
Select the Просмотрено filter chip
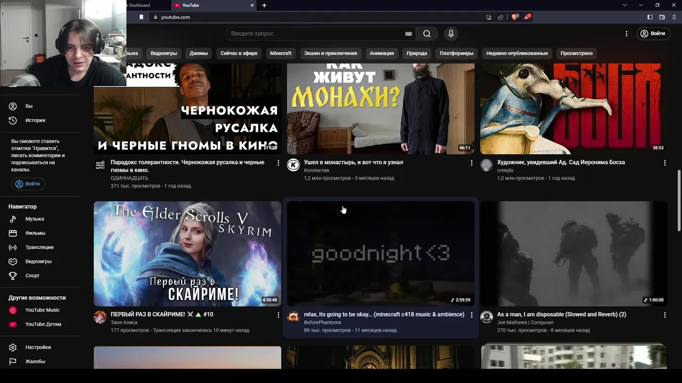coord(577,53)
